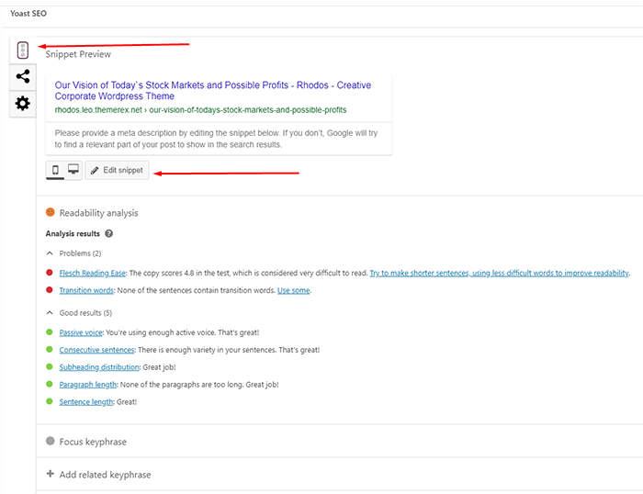Open the Consecutive sentences link
Image resolution: width=643 pixels, height=494 pixels.
click(96, 350)
